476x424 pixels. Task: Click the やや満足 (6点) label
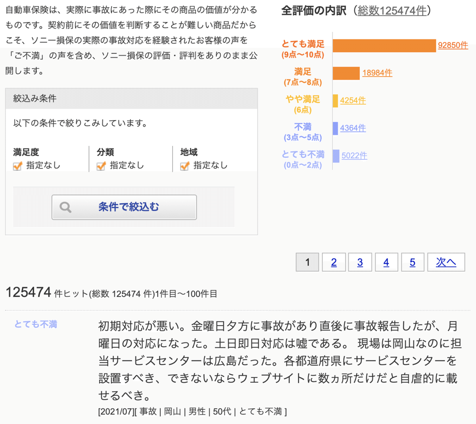(303, 104)
